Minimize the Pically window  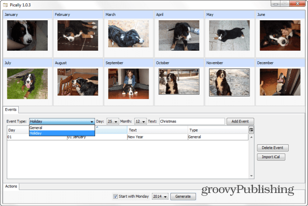[276, 4]
